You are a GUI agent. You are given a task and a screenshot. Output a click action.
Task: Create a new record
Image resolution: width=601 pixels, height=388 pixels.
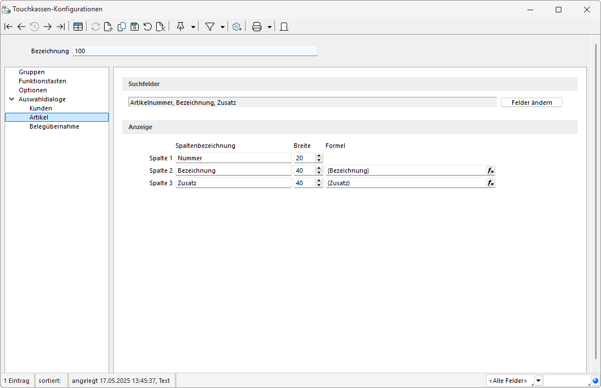pyautogui.click(x=108, y=27)
